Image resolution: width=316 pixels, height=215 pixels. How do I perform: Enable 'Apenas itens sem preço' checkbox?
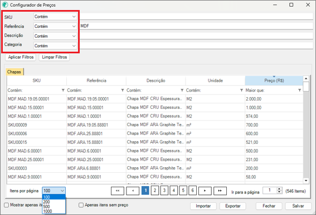[81, 205]
